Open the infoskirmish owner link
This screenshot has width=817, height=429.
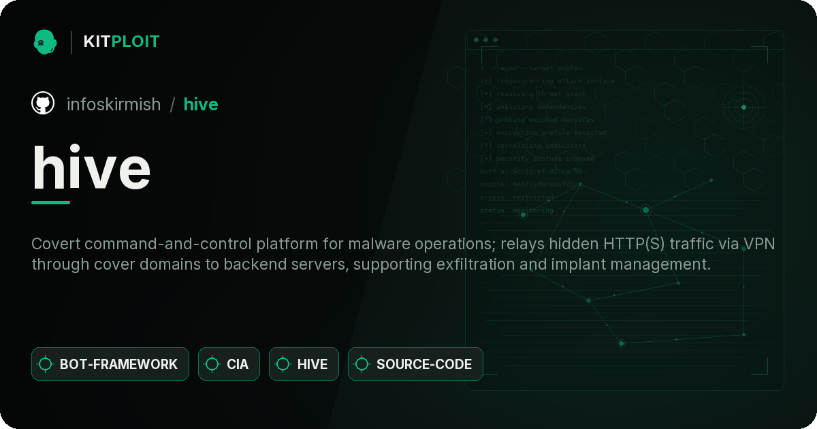pos(114,104)
